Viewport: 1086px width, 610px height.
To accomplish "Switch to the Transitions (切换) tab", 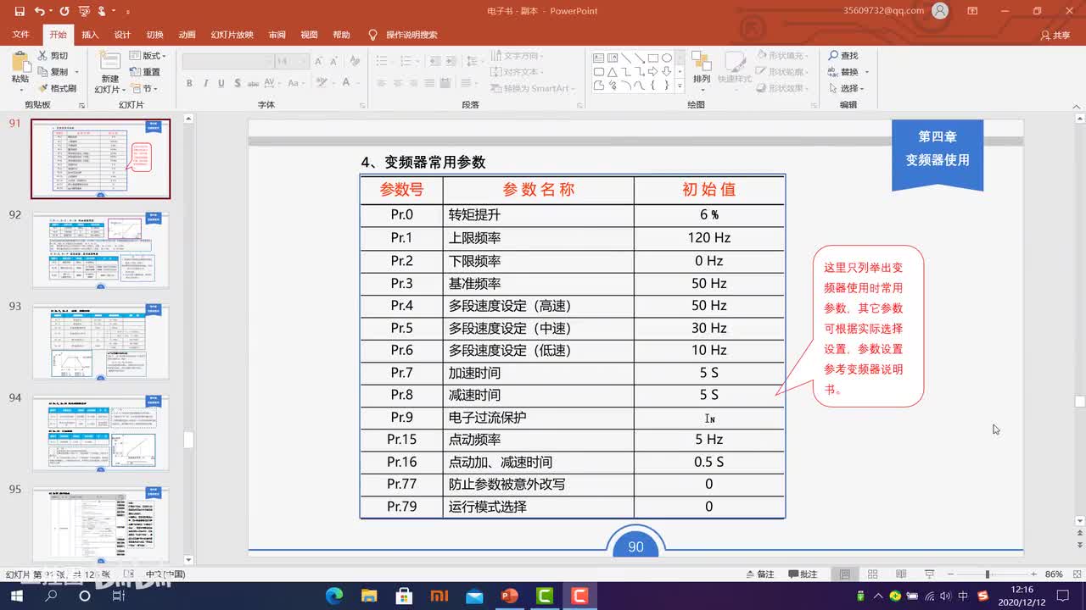I will (154, 35).
